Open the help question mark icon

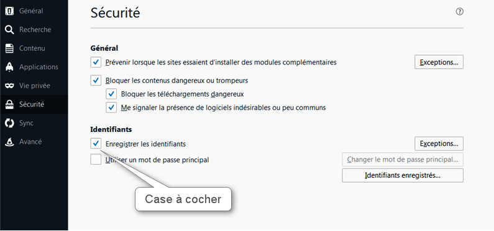460,12
